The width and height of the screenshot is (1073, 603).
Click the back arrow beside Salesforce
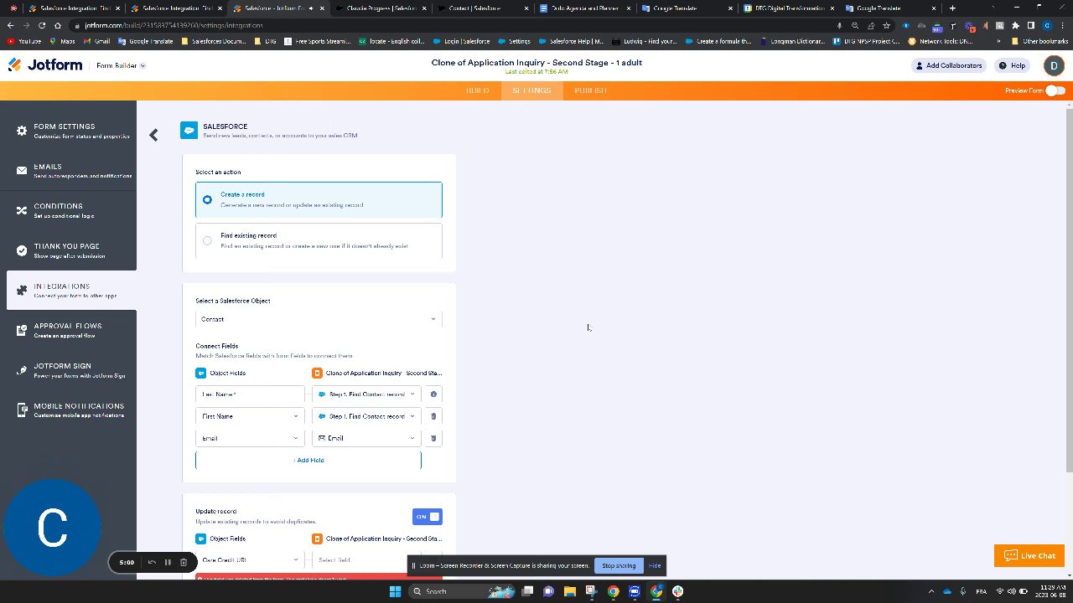(x=153, y=135)
